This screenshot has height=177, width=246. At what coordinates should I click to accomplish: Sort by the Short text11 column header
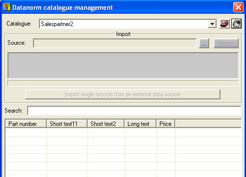click(x=67, y=124)
